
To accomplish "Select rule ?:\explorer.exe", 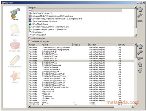I will 81,90.
